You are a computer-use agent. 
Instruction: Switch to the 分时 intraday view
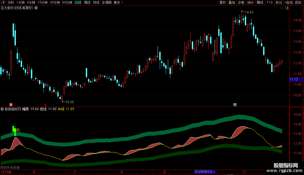pos(11,2)
